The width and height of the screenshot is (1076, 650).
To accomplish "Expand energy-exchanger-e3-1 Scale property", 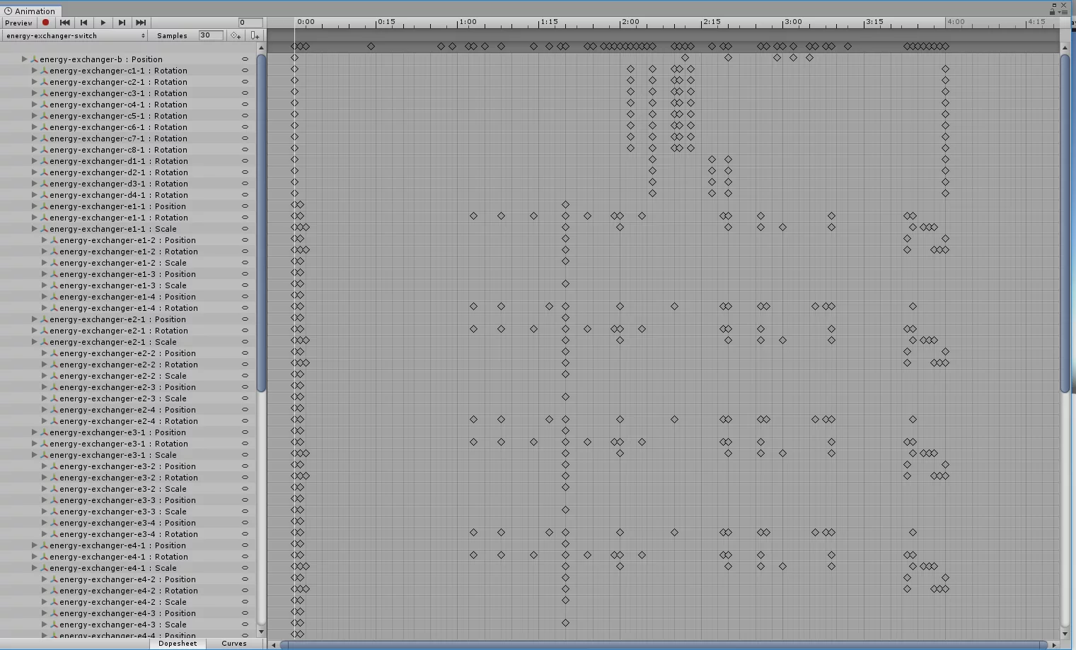I will click(34, 455).
